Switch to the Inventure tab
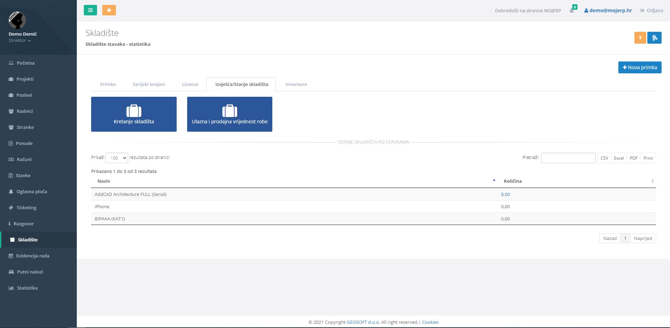Viewport: 670px width, 328px height. (x=296, y=84)
